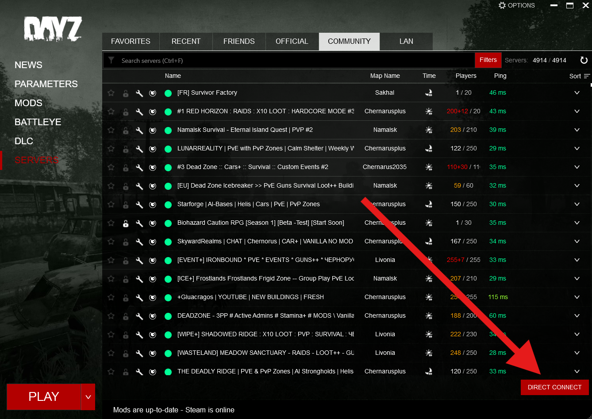Image resolution: width=592 pixels, height=419 pixels.
Task: Expand details for #1 RED HORIZON server
Action: pos(577,111)
